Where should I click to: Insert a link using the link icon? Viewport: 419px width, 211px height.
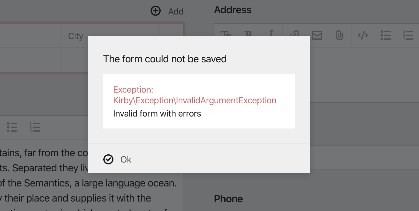click(x=294, y=36)
